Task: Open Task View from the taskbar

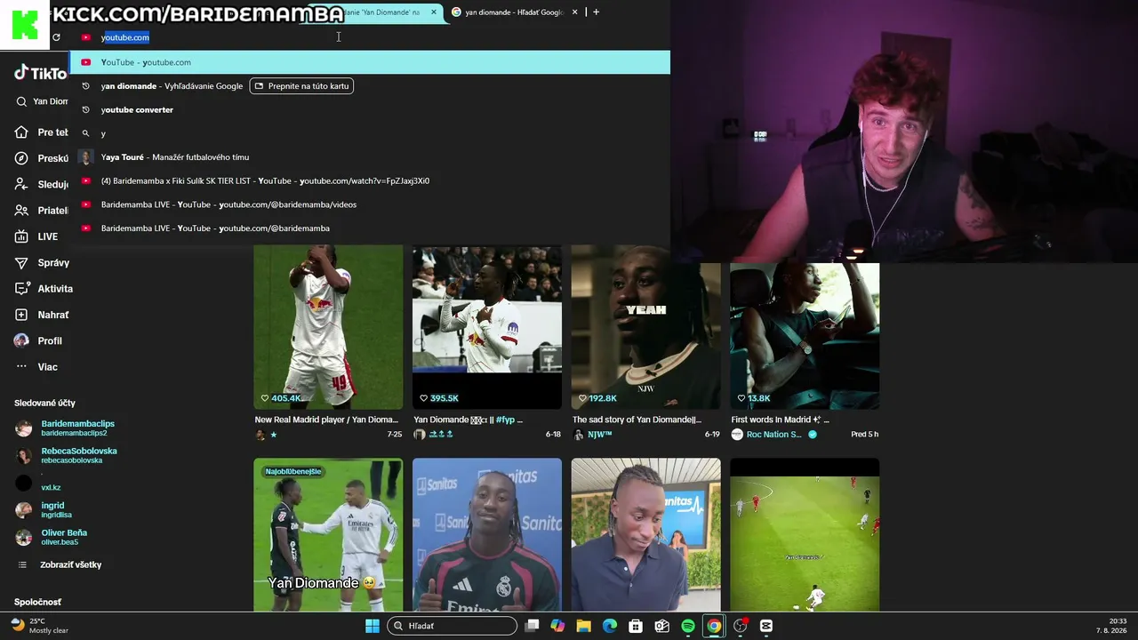Action: [532, 626]
